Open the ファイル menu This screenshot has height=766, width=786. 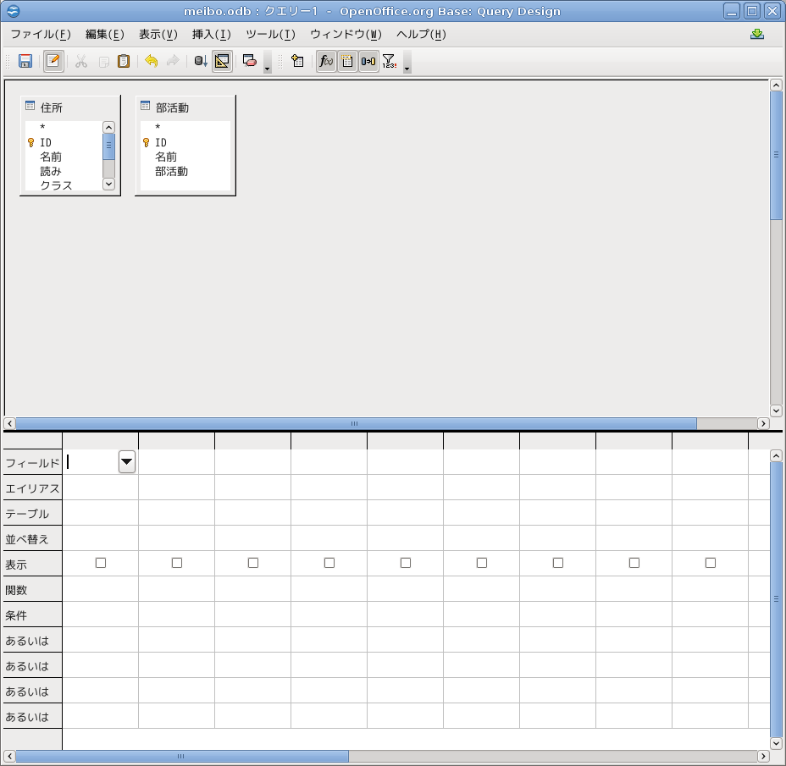[x=40, y=35]
